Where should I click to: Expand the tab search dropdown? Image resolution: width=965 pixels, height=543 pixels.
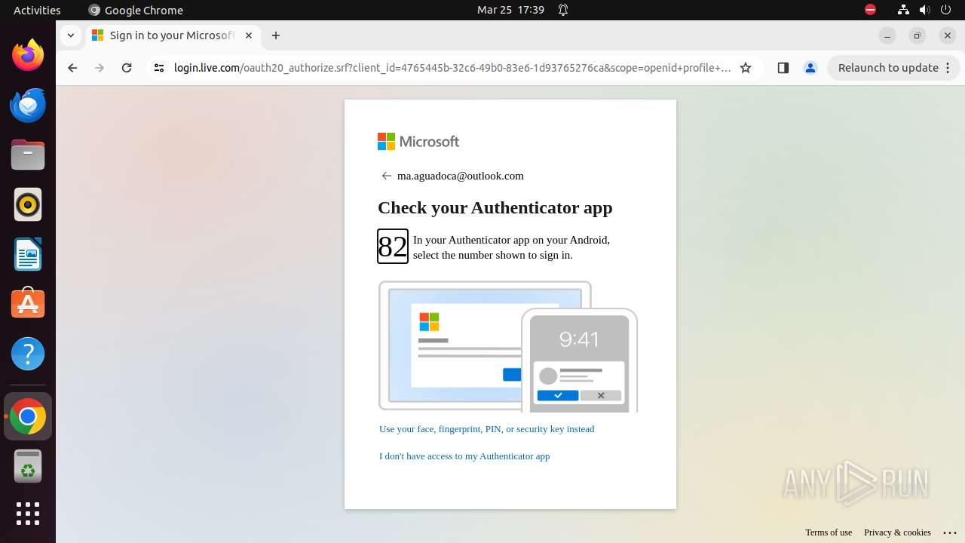click(70, 35)
